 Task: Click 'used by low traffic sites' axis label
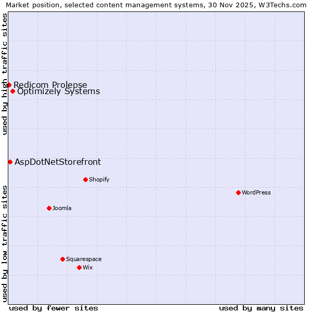(x=4, y=244)
